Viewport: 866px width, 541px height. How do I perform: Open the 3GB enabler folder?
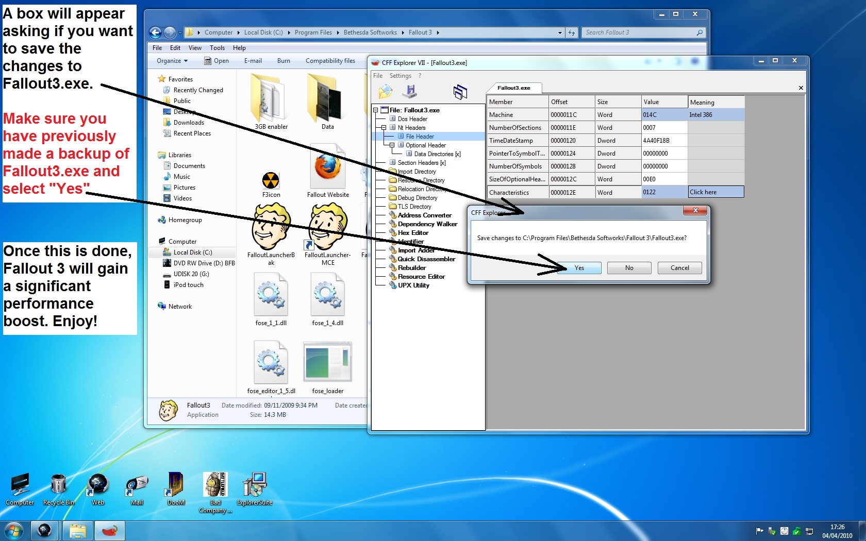point(271,100)
